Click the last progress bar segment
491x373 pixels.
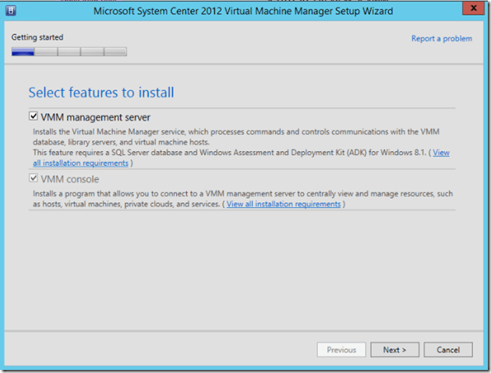[x=115, y=52]
